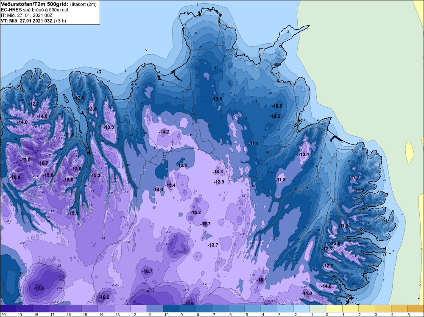Click the 'Hitakort (2m)' header text
The image size is (424, 317).
pyautogui.click(x=83, y=4)
